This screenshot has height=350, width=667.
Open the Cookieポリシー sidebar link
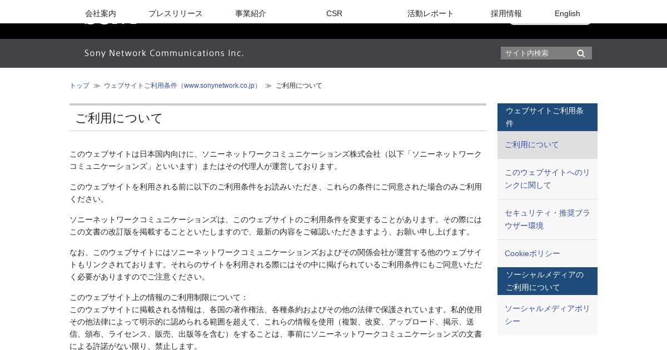[547, 253]
